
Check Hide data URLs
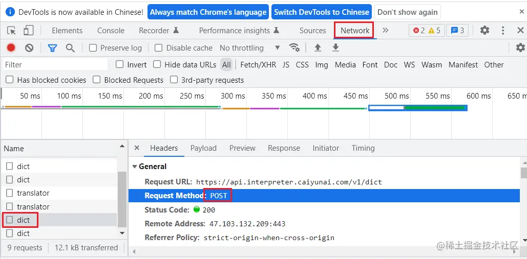157,64
